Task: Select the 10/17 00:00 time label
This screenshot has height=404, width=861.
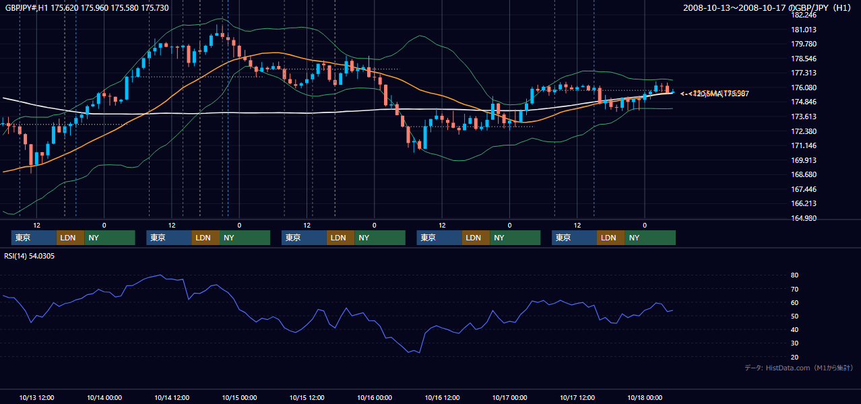Action: point(509,398)
